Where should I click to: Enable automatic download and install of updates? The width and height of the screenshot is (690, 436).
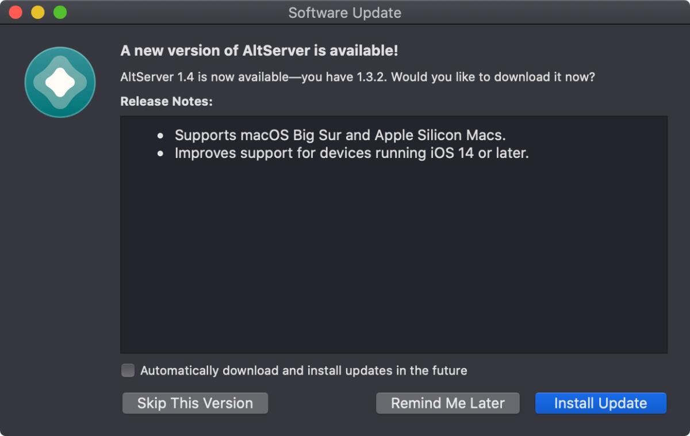[127, 371]
